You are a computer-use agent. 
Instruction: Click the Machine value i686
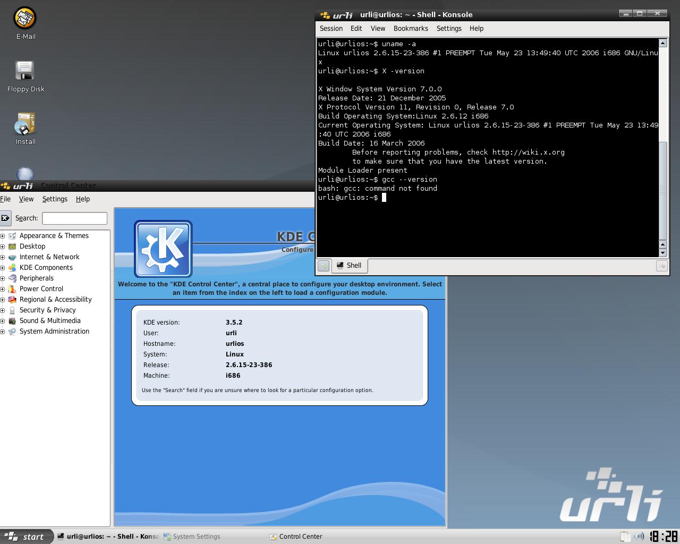[233, 376]
